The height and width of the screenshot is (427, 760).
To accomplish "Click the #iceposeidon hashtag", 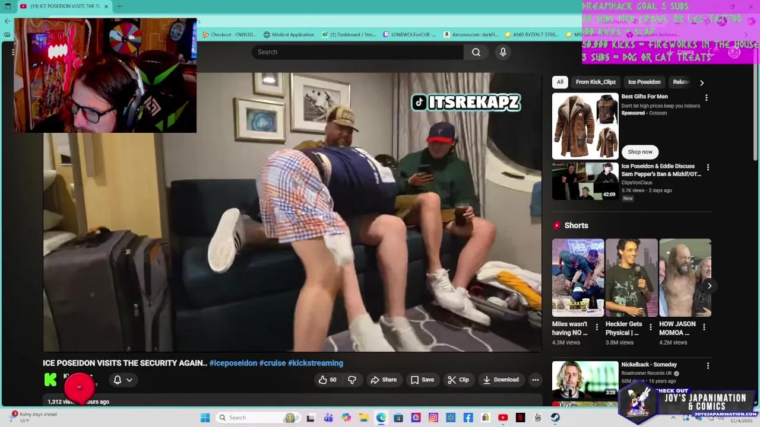I will click(233, 363).
